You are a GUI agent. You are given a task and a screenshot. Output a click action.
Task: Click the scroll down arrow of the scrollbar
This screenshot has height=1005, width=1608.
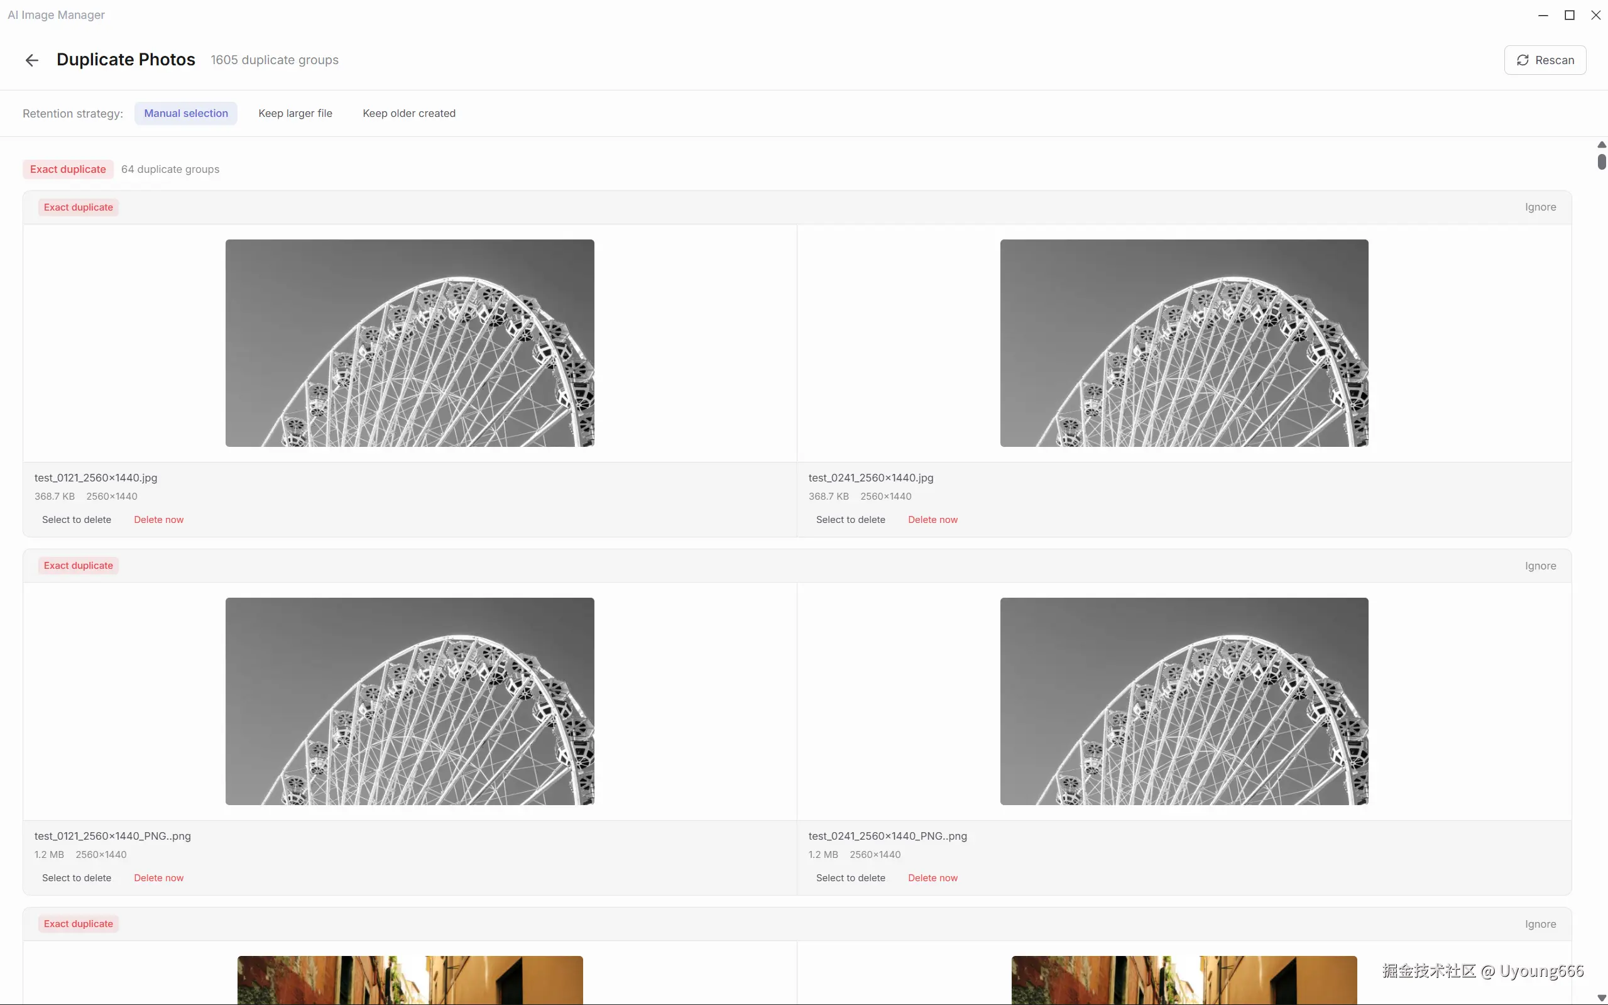click(x=1601, y=997)
